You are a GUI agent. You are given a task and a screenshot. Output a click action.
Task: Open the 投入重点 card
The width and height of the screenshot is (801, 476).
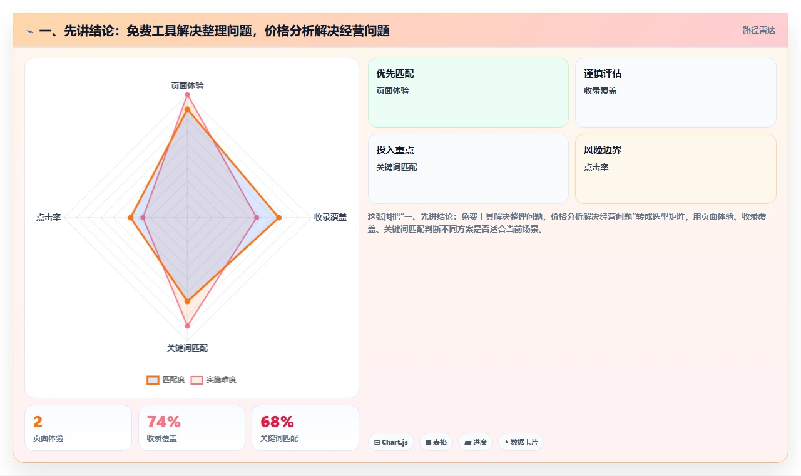(468, 169)
